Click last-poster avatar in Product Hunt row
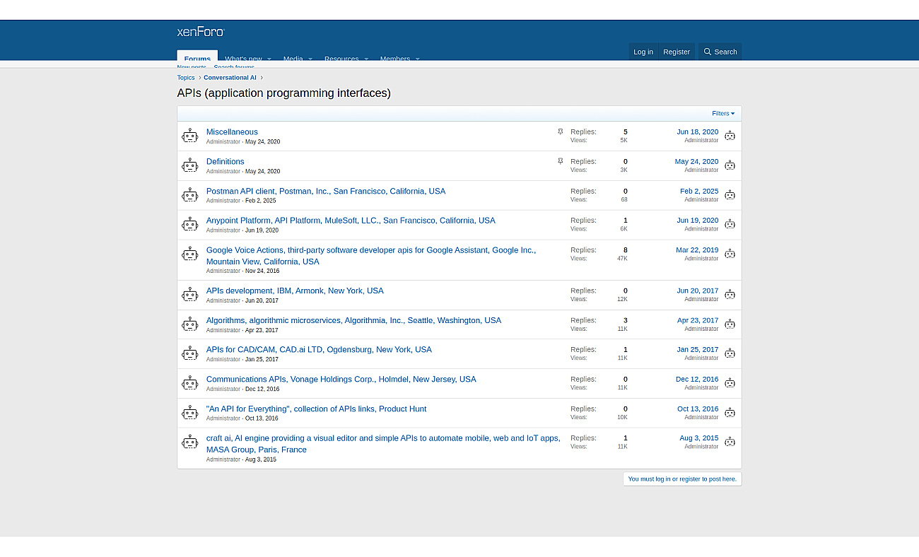Screen dimensions: 919x557 [730, 413]
